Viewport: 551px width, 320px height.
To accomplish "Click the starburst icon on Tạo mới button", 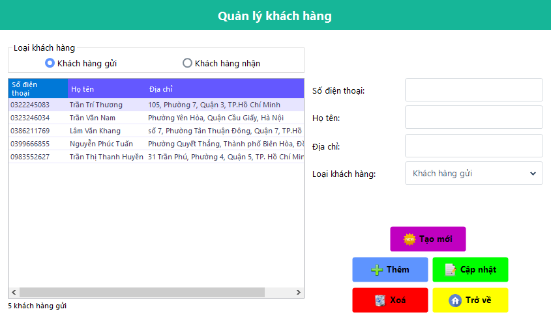I will tap(410, 239).
